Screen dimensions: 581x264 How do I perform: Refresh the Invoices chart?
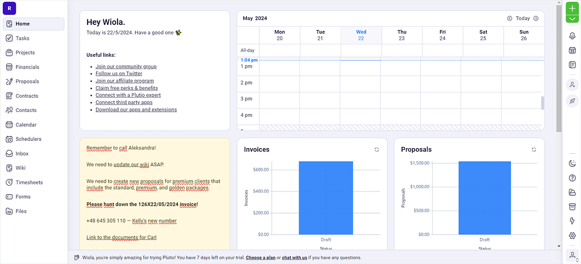pyautogui.click(x=377, y=149)
